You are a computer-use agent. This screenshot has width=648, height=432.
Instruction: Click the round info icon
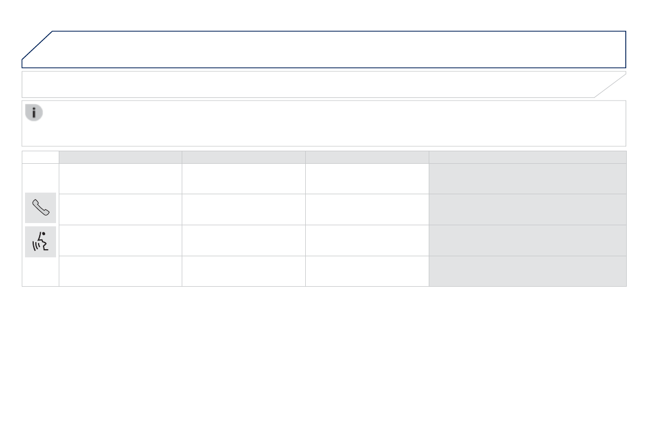34,113
